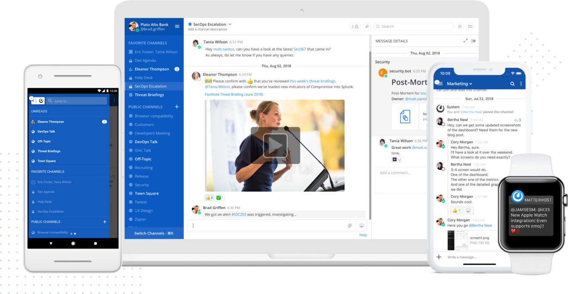Screen dimensions: 568x294
Task: Open Eleanor Thompson direct message on laptop
Action: tap(152, 69)
